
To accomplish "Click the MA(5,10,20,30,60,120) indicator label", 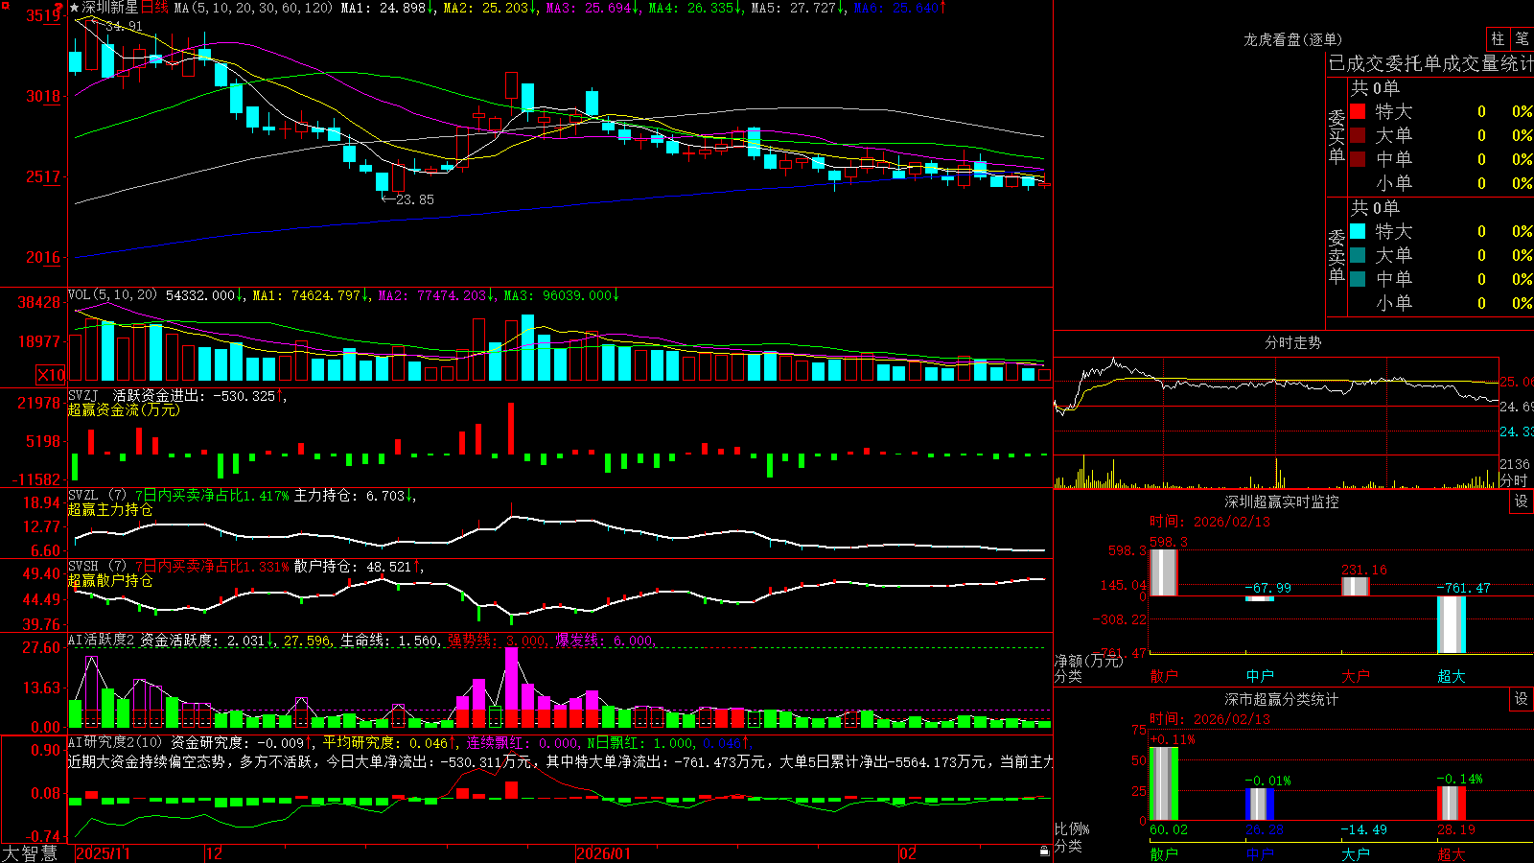I will pyautogui.click(x=253, y=8).
